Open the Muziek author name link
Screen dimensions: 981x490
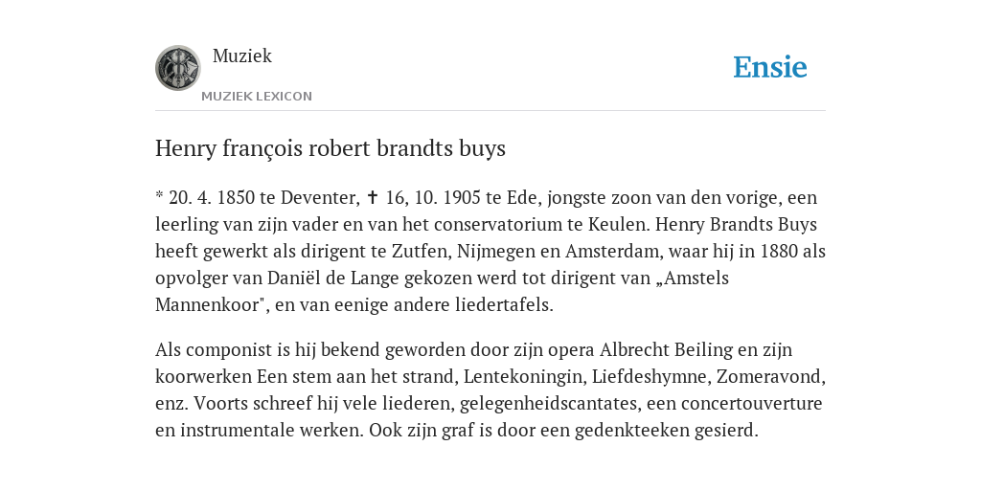(242, 56)
